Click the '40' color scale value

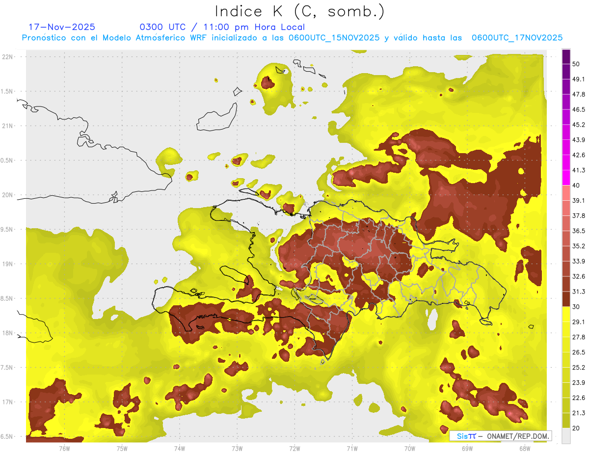[x=576, y=186]
